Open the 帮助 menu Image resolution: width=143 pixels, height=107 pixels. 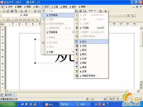click(x=82, y=7)
